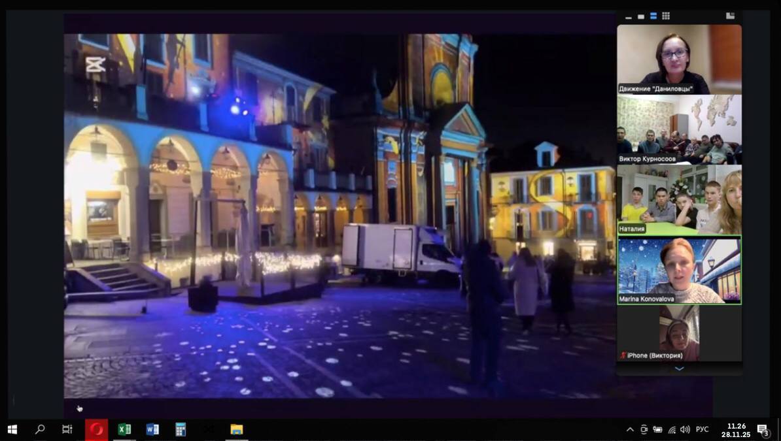Image resolution: width=781 pixels, height=441 pixels.
Task: Show only active speaker thumbnail
Action: click(640, 16)
